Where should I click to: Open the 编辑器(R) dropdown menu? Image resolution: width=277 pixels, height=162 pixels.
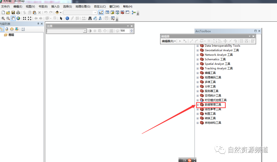click(169, 41)
